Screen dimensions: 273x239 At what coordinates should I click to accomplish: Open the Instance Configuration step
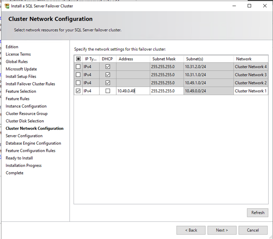[x=26, y=106]
